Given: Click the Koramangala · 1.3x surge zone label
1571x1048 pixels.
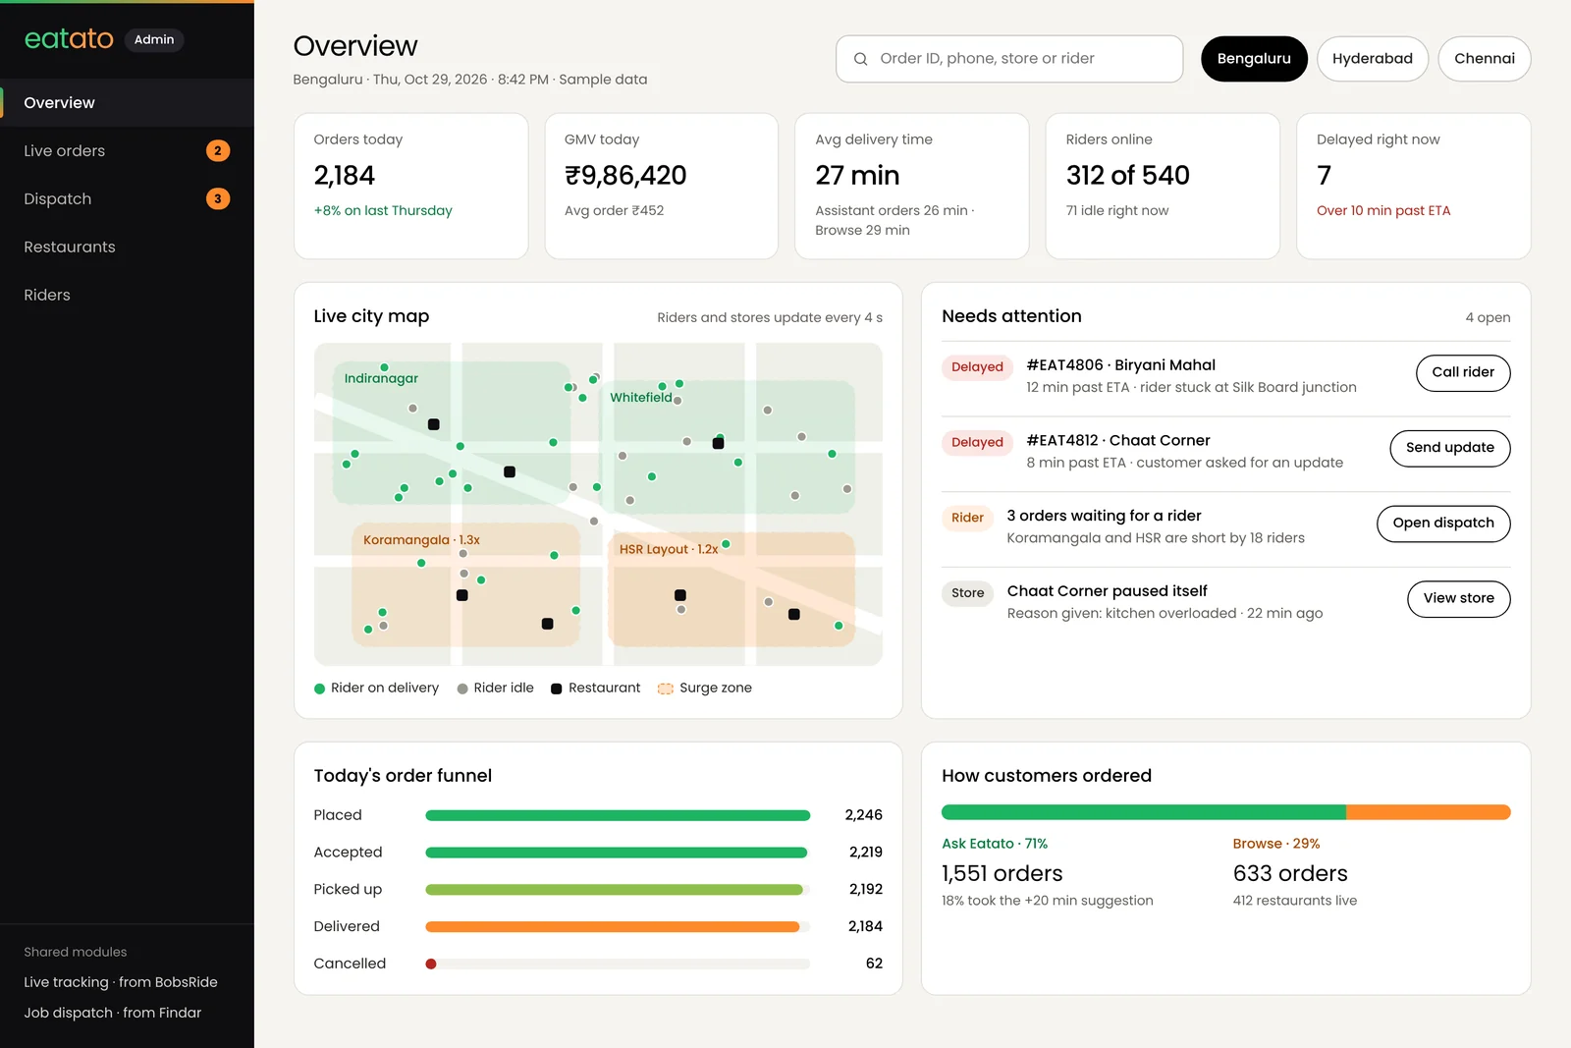Looking at the screenshot, I should point(421,540).
